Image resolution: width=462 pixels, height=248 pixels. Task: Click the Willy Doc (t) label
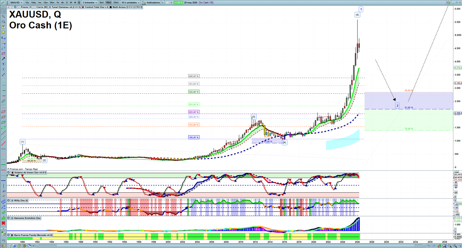coord(21,200)
